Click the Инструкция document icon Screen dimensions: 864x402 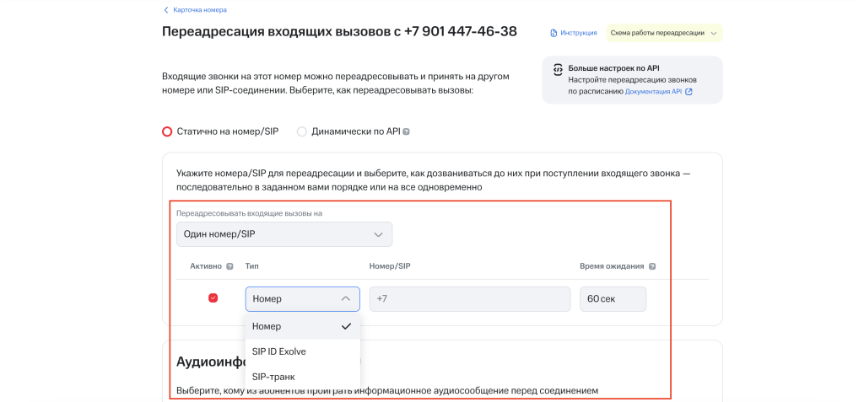pyautogui.click(x=553, y=33)
